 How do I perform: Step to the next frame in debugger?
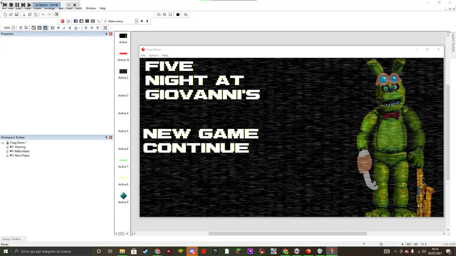pyautogui.click(x=23, y=5)
